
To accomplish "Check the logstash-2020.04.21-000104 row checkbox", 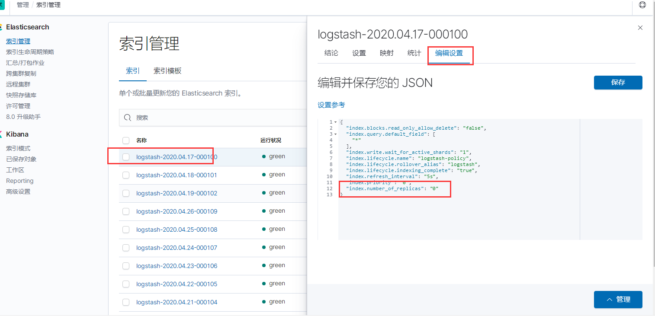I will tap(126, 302).
